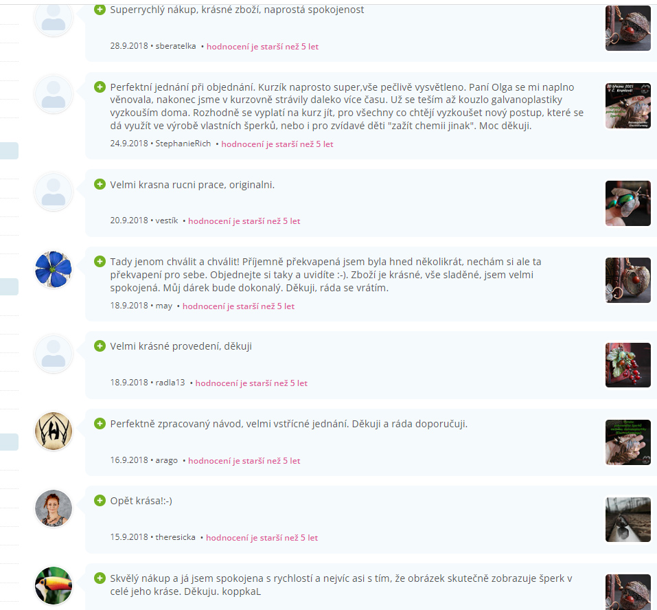Open theresicka's profile photo avatar
The height and width of the screenshot is (610, 657).
(54, 508)
